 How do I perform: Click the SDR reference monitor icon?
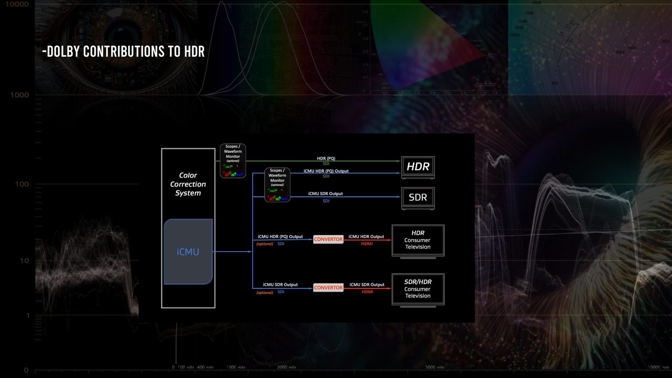click(418, 198)
